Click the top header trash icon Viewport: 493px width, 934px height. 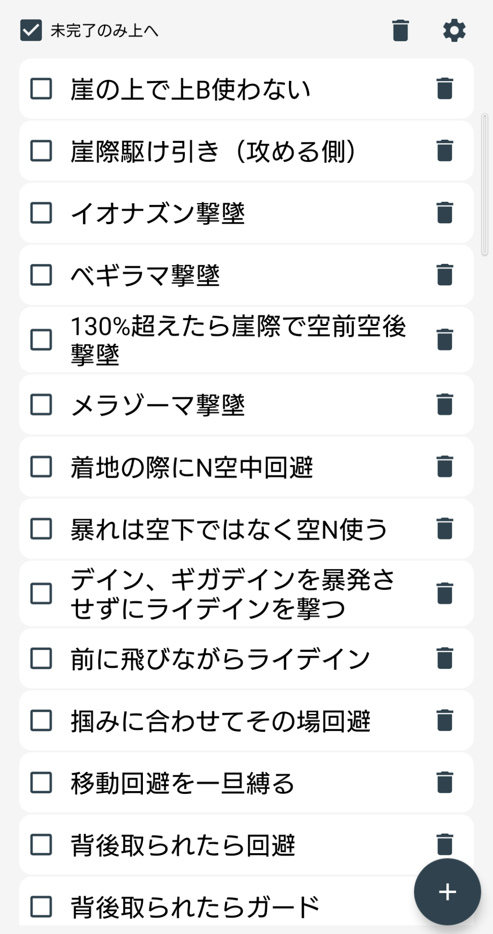[400, 31]
